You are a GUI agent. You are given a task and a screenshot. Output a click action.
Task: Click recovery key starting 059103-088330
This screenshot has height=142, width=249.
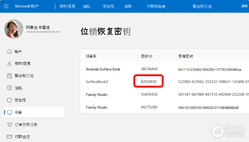point(208,108)
